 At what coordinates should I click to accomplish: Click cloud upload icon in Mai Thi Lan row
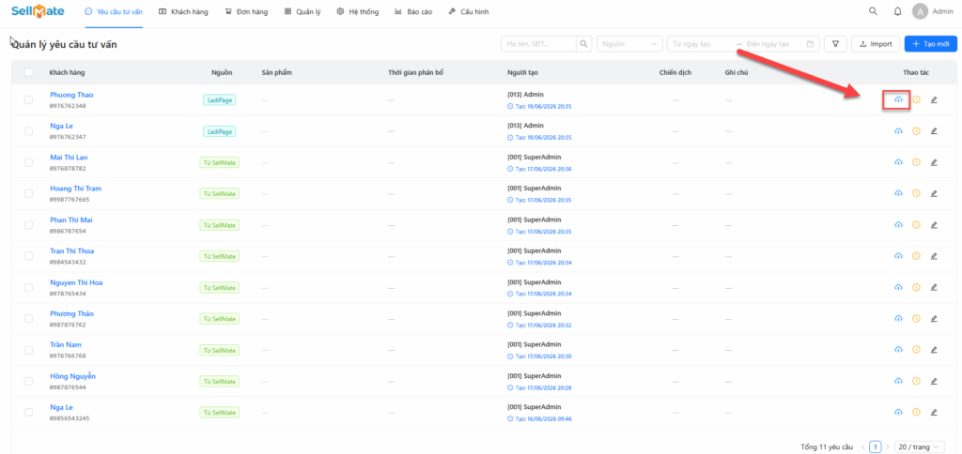898,162
